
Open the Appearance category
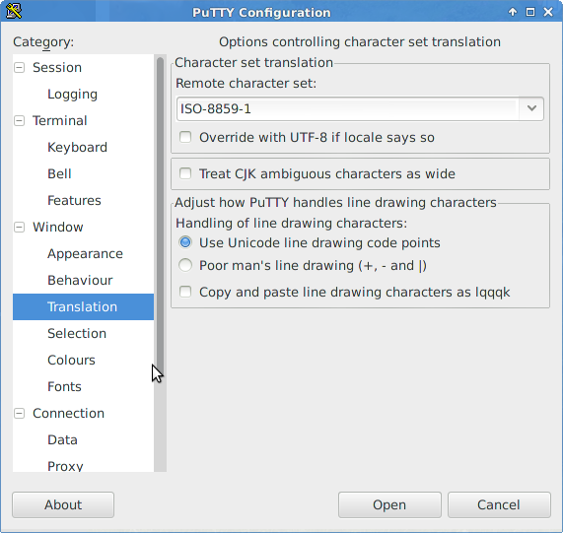tap(85, 254)
